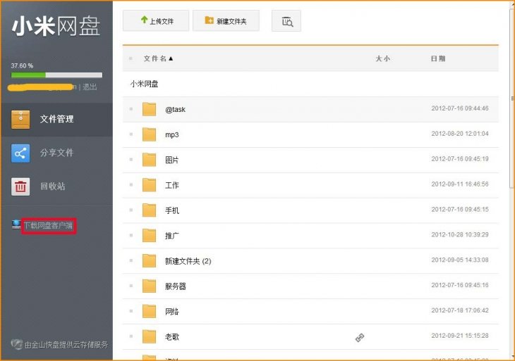Click the 文件管理 archive box icon

(x=20, y=119)
